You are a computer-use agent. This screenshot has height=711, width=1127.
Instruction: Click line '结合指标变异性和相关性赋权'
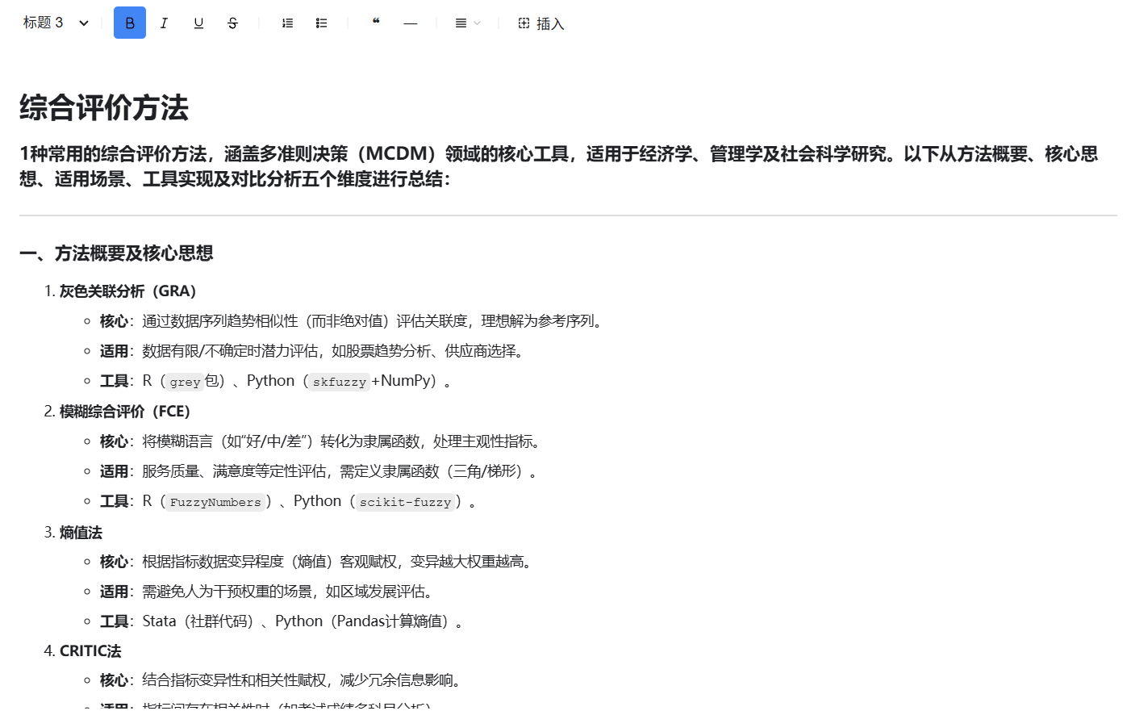282,680
